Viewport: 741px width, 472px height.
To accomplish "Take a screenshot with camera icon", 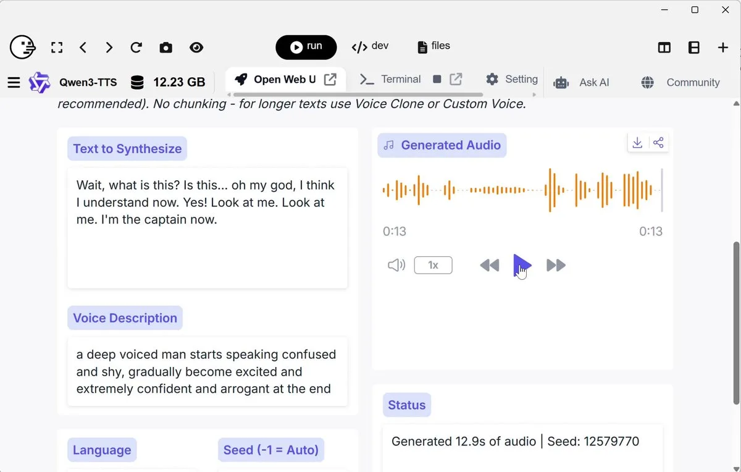I will tap(165, 48).
